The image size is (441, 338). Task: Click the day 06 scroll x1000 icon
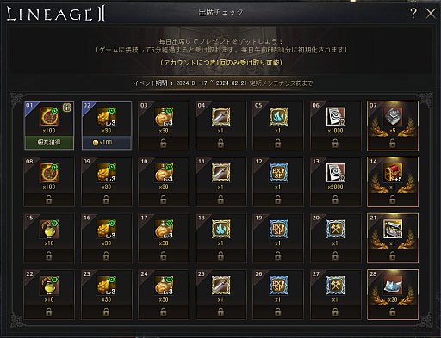(x=336, y=116)
